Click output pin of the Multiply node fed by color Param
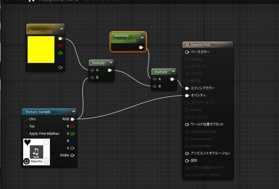Image resolution: width=279 pixels, height=189 pixels. (x=110, y=70)
